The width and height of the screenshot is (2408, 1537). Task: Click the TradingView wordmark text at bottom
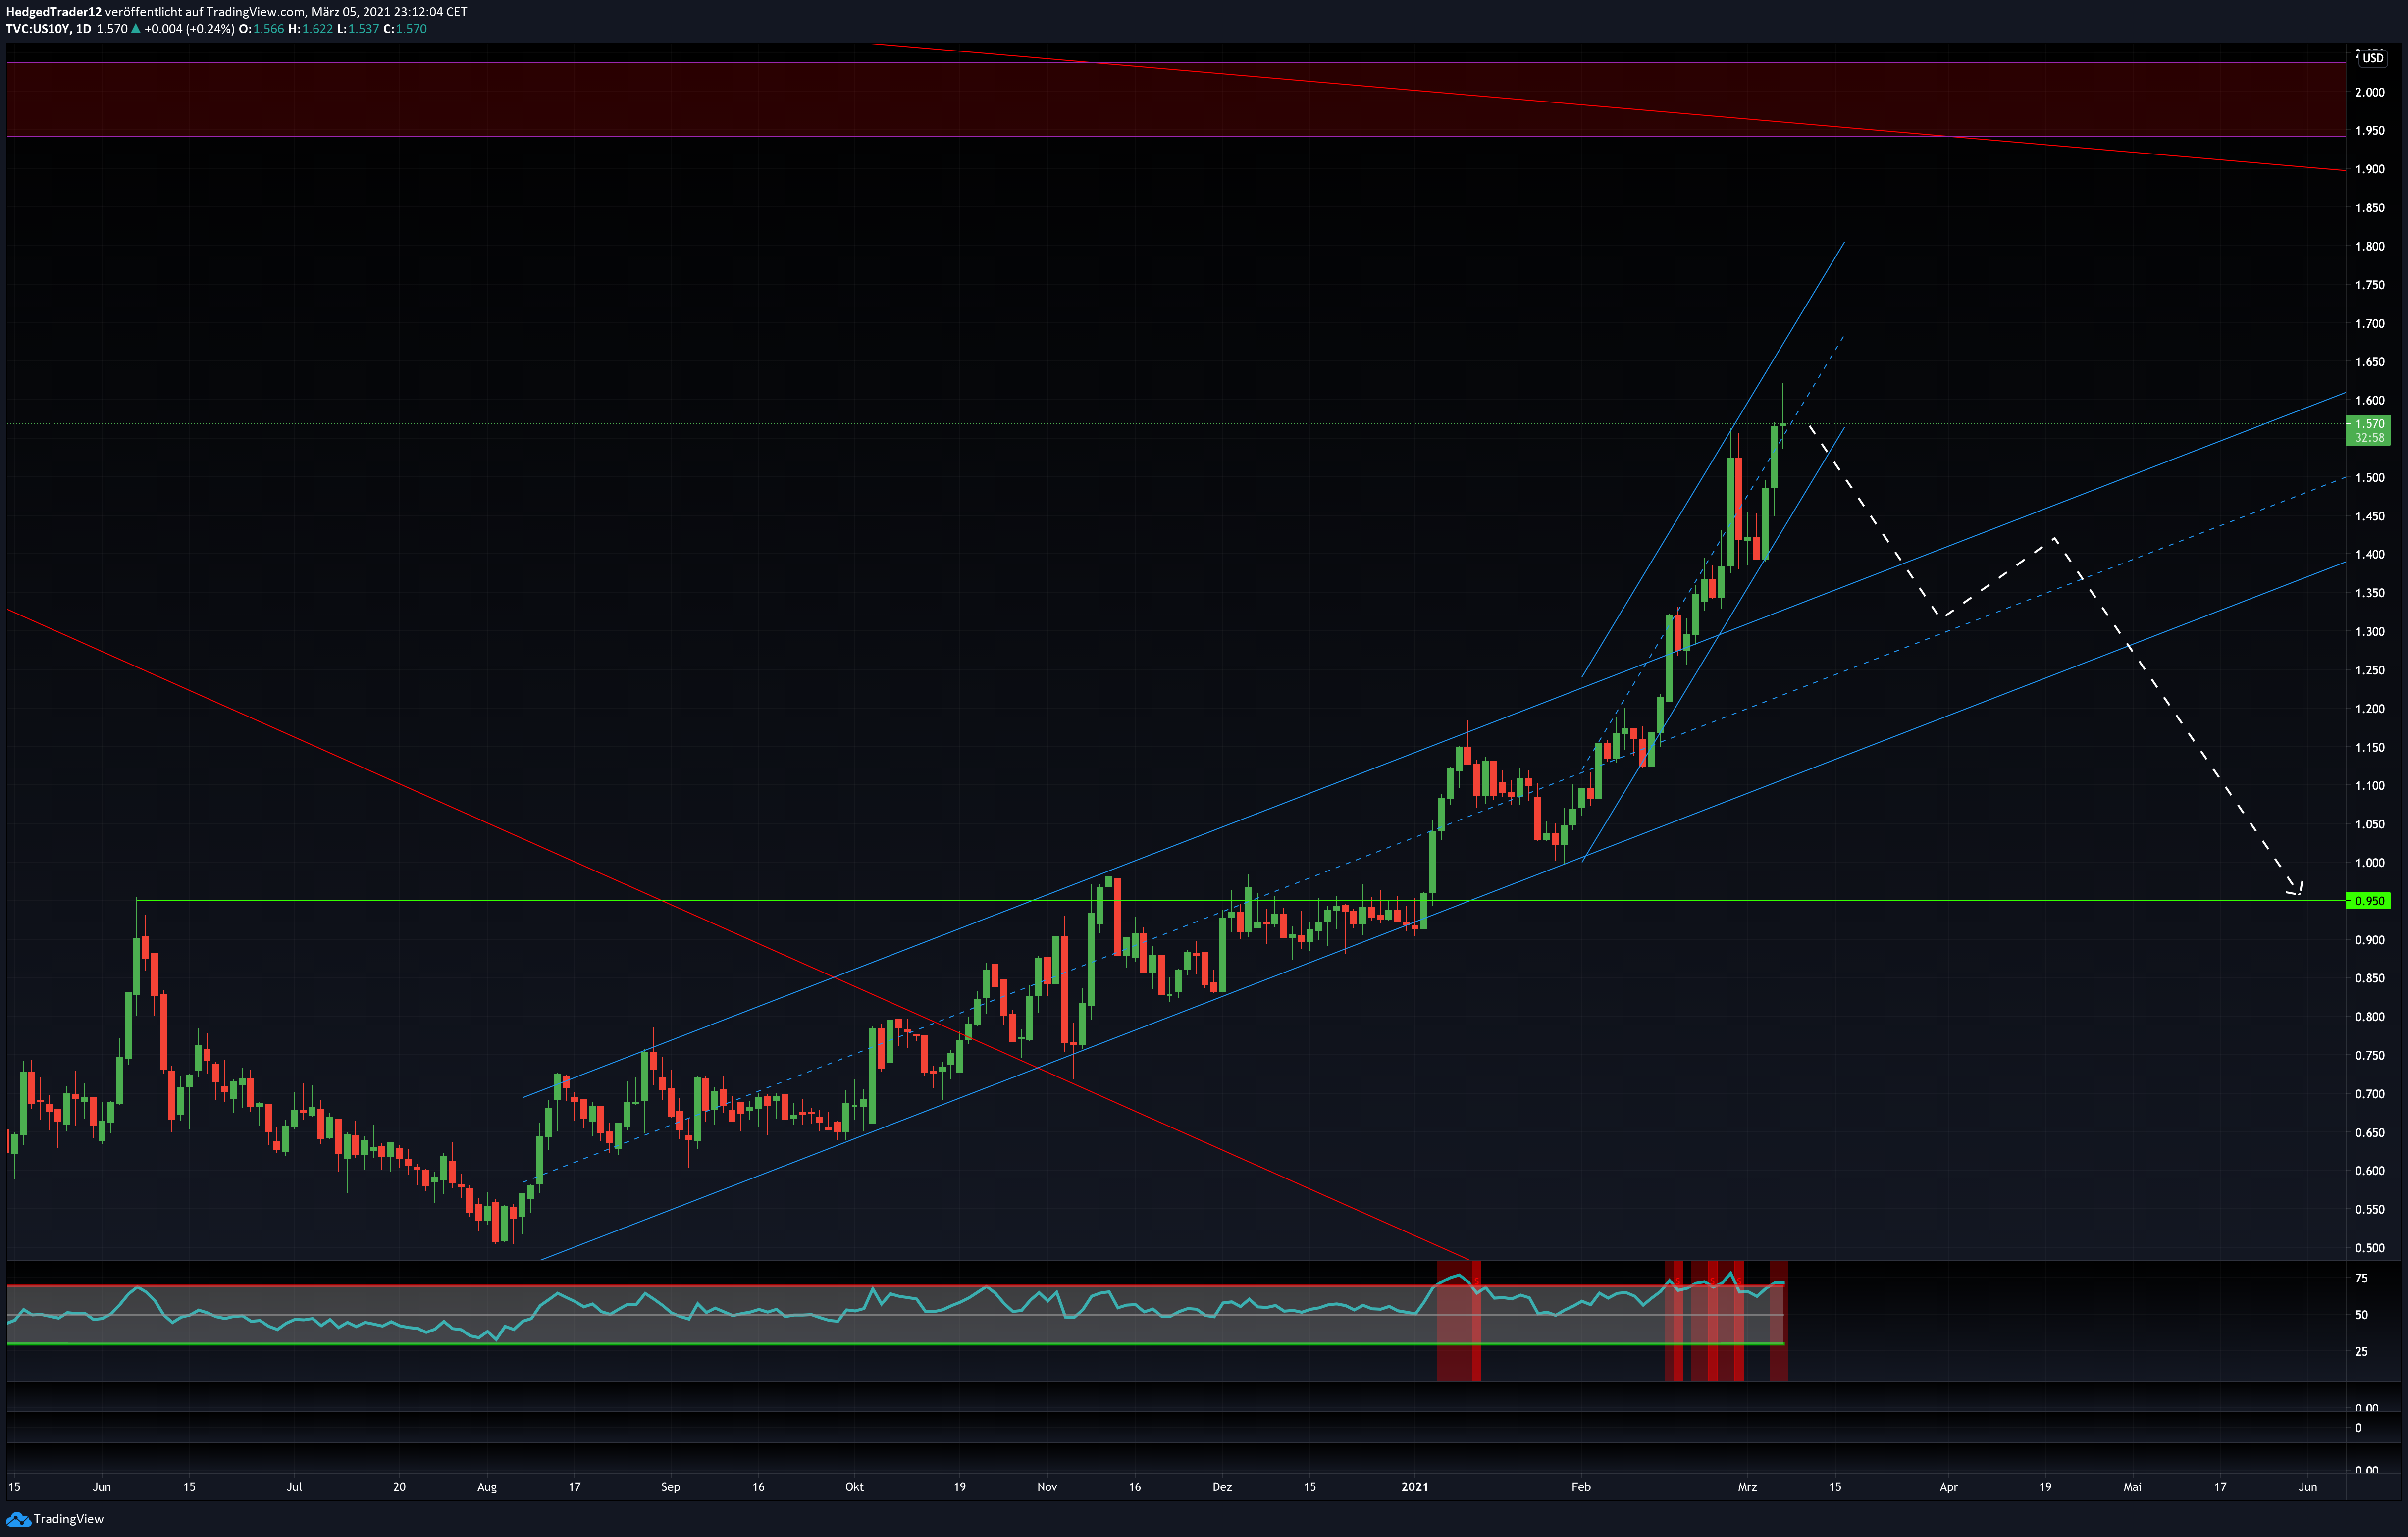tap(69, 1519)
